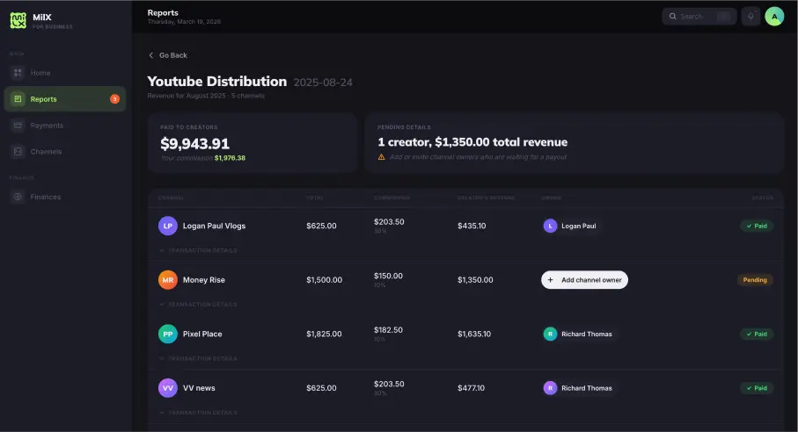Click the notification bell icon
Viewport: 798px width, 432px height.
click(x=750, y=16)
